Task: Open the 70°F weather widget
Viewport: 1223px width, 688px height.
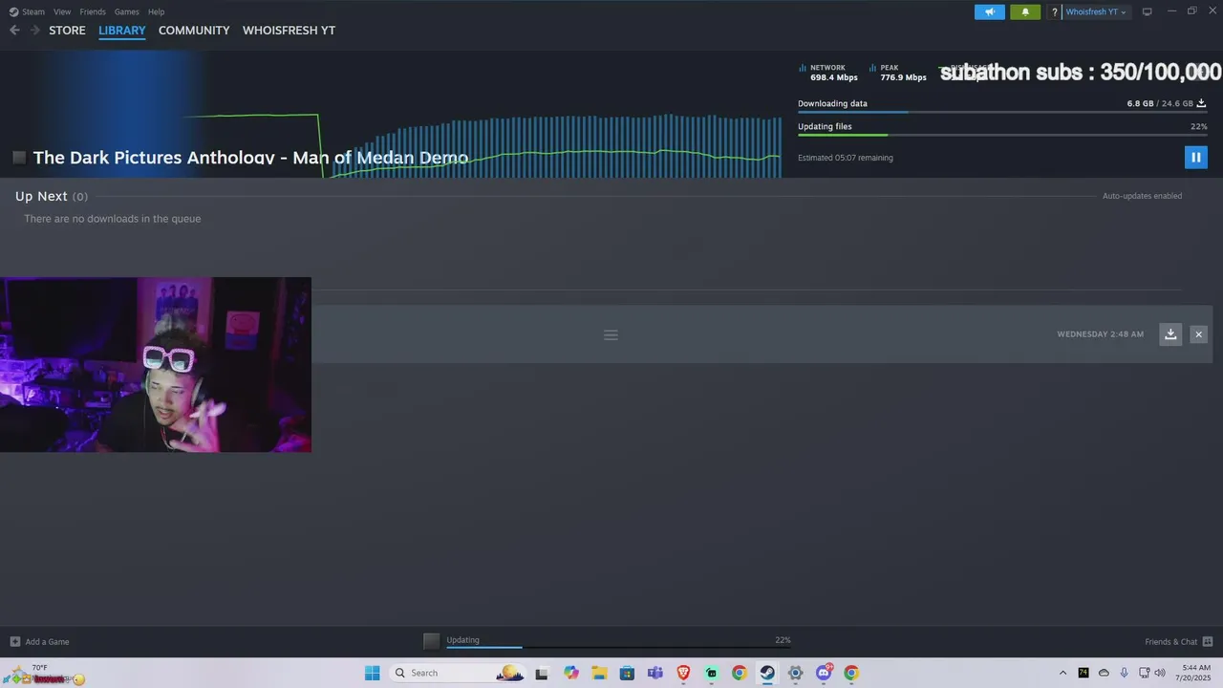Action: (x=43, y=674)
